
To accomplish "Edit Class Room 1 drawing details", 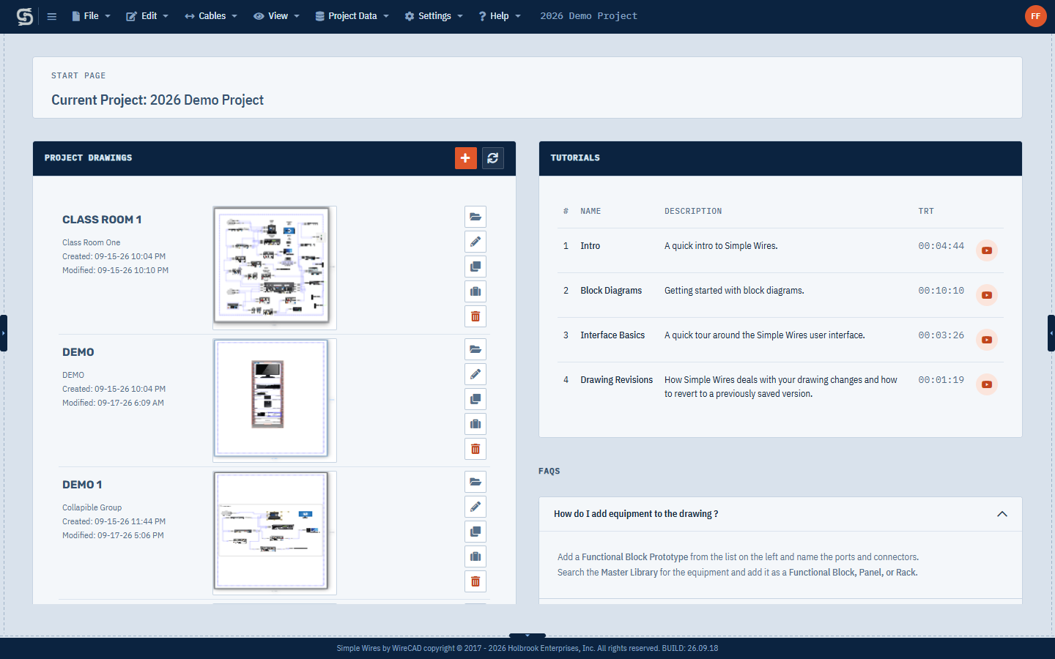I will [x=475, y=242].
